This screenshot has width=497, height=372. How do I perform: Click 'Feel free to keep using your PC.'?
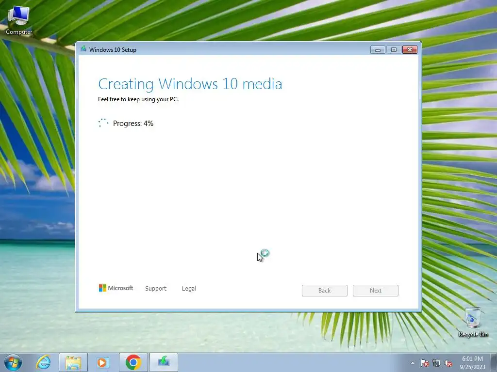click(x=138, y=99)
